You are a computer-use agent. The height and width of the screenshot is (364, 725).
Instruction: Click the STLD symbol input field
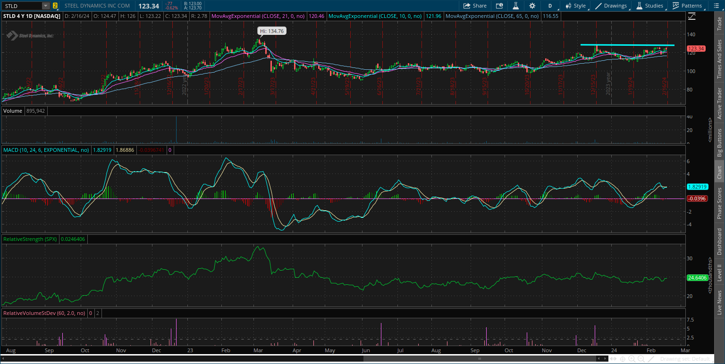click(22, 6)
